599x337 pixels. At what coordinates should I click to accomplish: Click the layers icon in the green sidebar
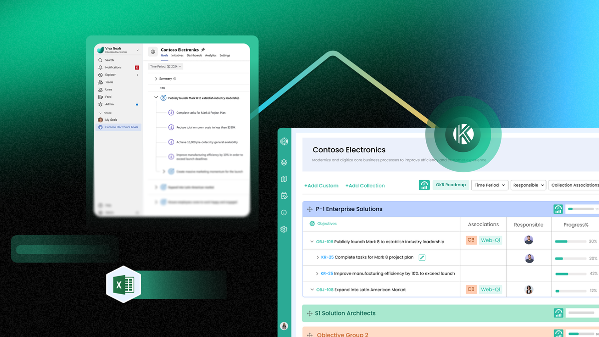pyautogui.click(x=284, y=162)
